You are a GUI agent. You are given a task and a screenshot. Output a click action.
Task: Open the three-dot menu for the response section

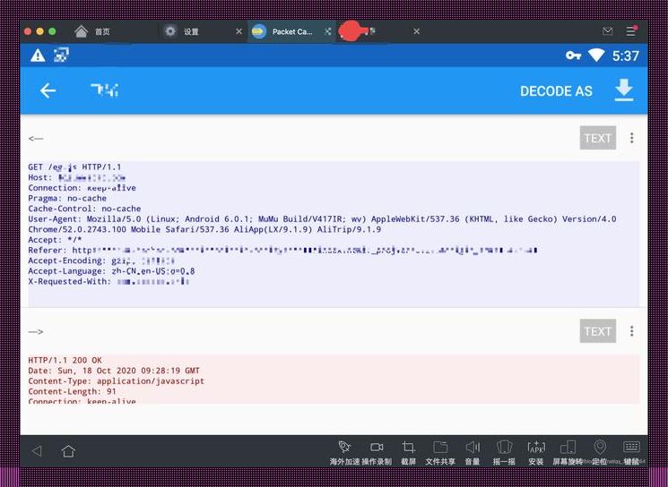pos(632,331)
